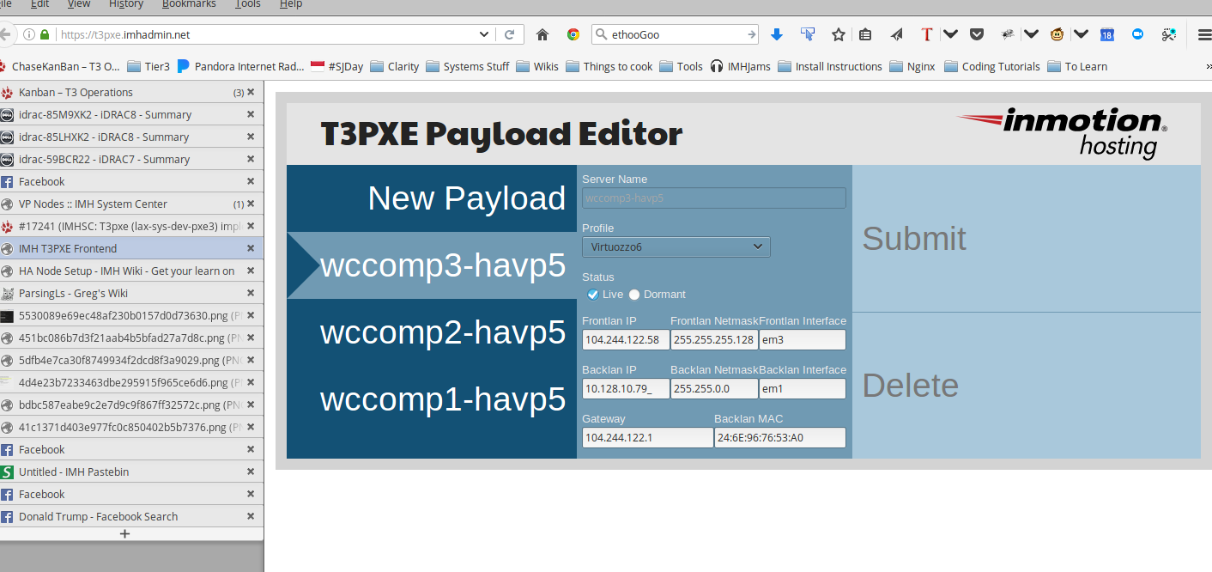Reload the page with the refresh icon
The height and width of the screenshot is (572, 1212).
(509, 35)
